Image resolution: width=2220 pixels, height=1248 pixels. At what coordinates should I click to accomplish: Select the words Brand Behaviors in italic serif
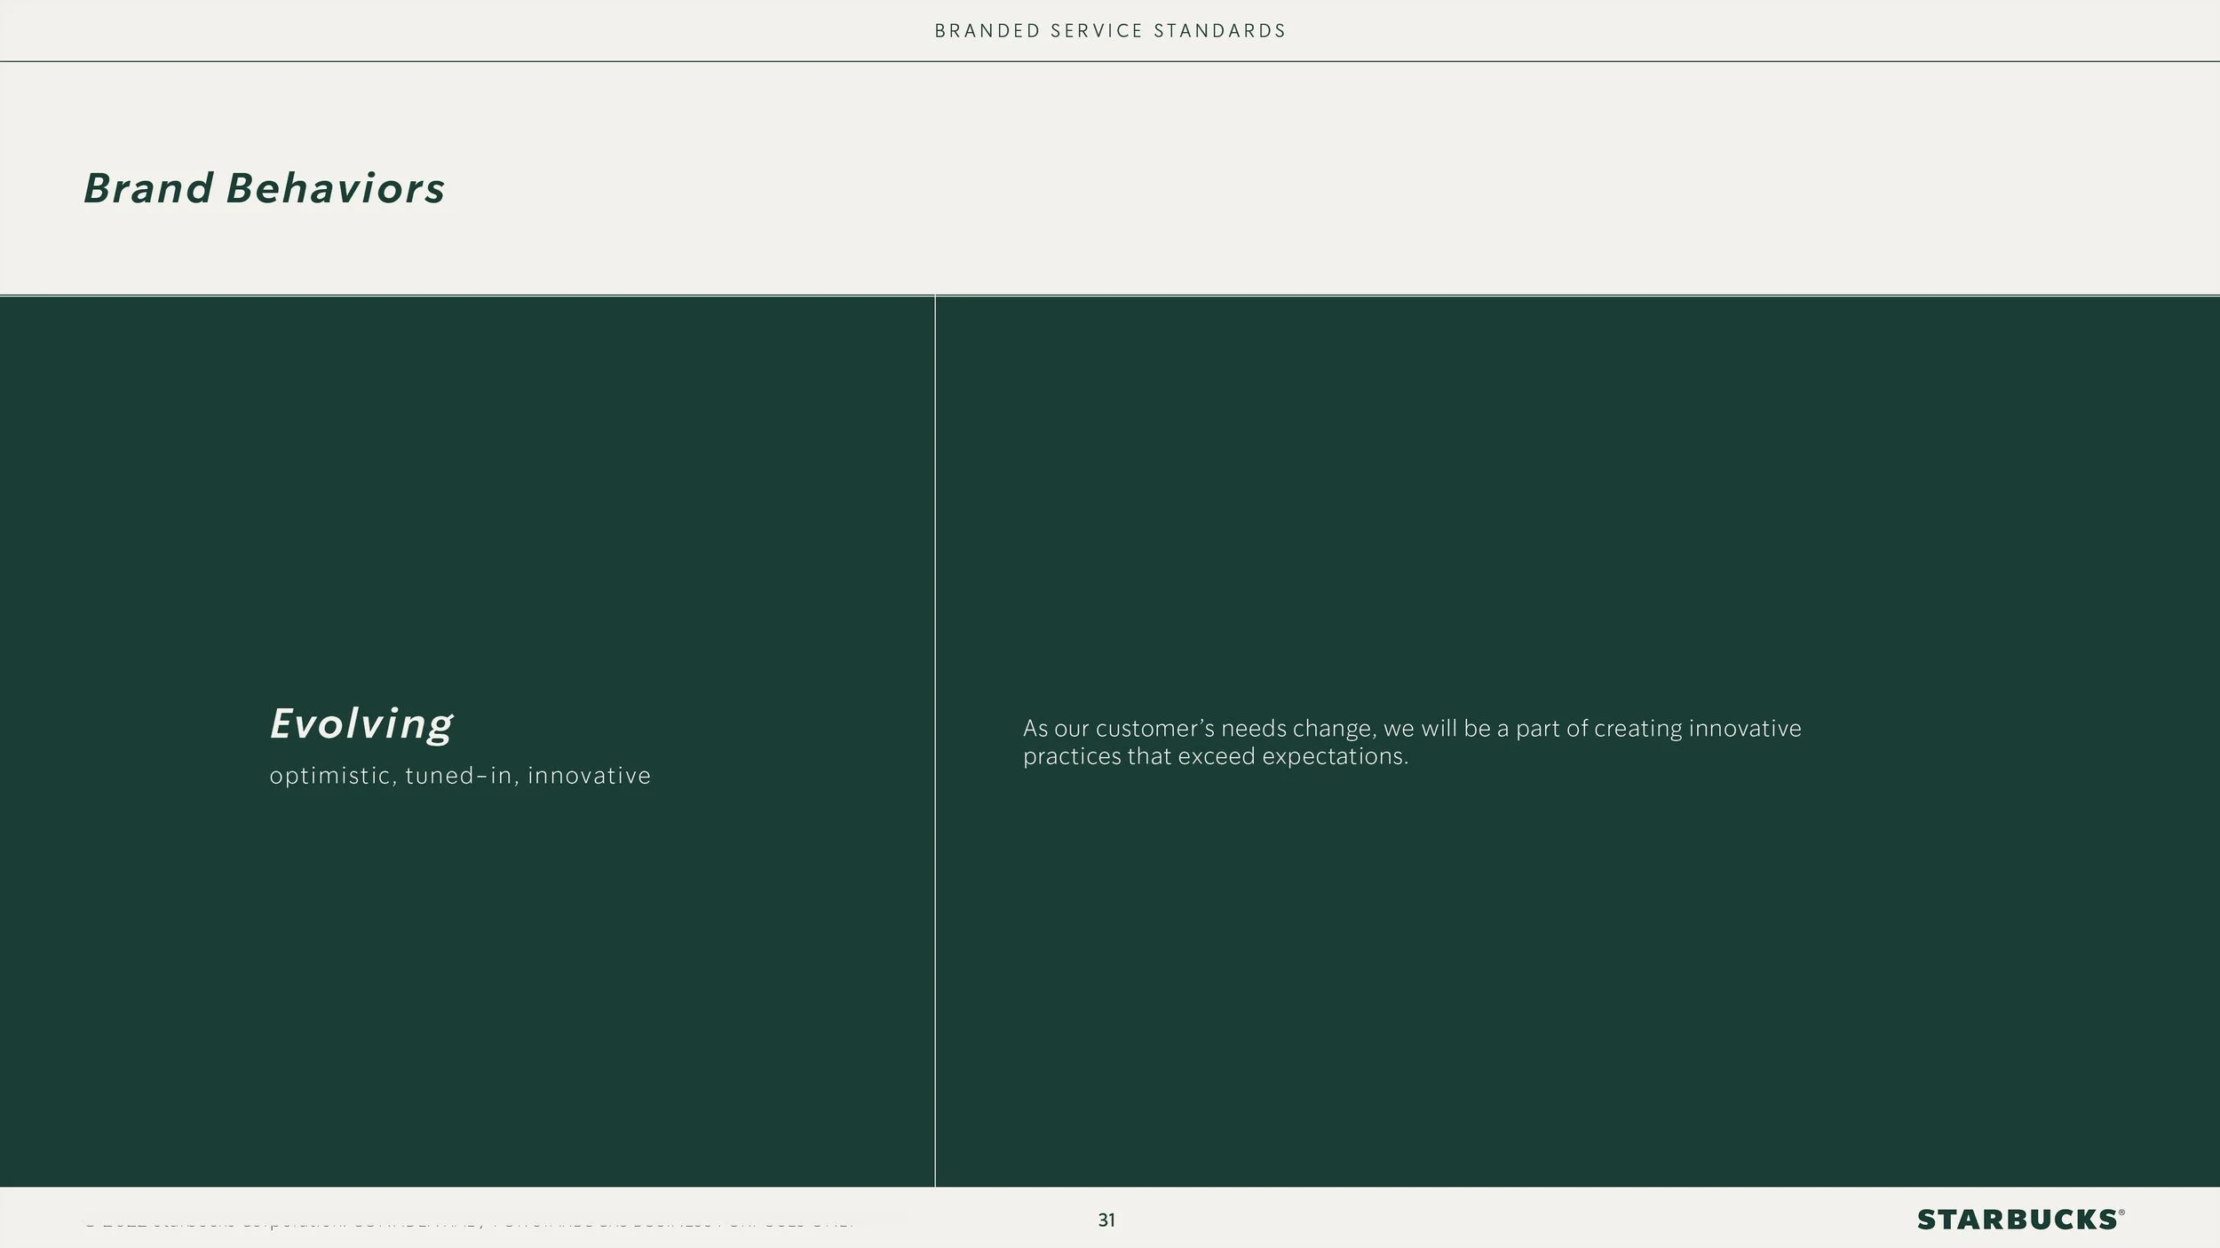click(x=265, y=188)
